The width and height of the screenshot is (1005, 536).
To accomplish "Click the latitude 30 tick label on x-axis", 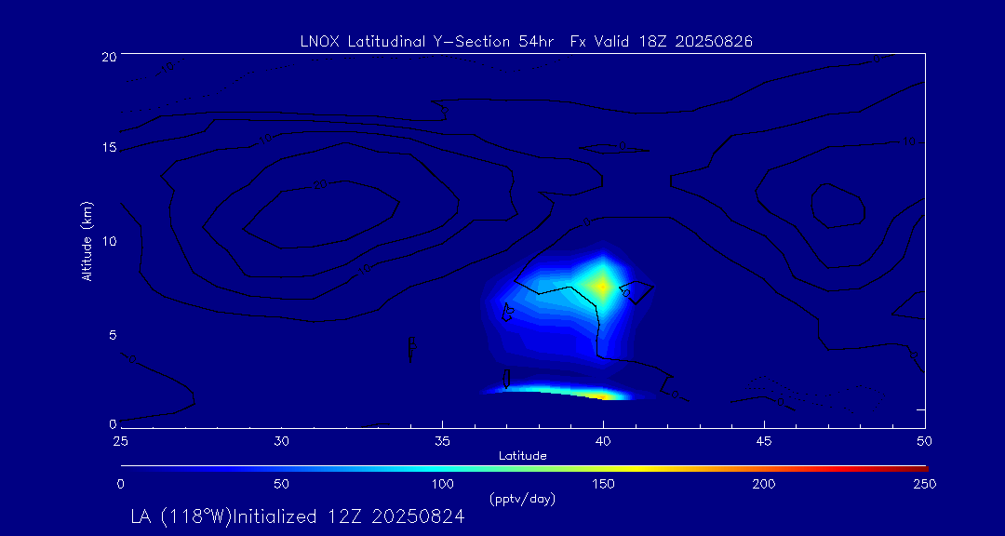I will click(x=282, y=440).
